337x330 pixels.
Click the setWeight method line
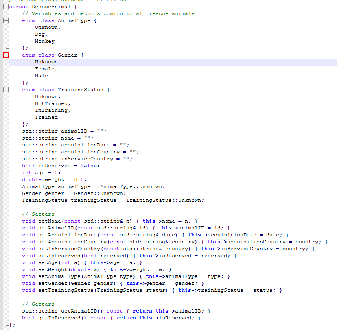pyautogui.click(x=96, y=269)
